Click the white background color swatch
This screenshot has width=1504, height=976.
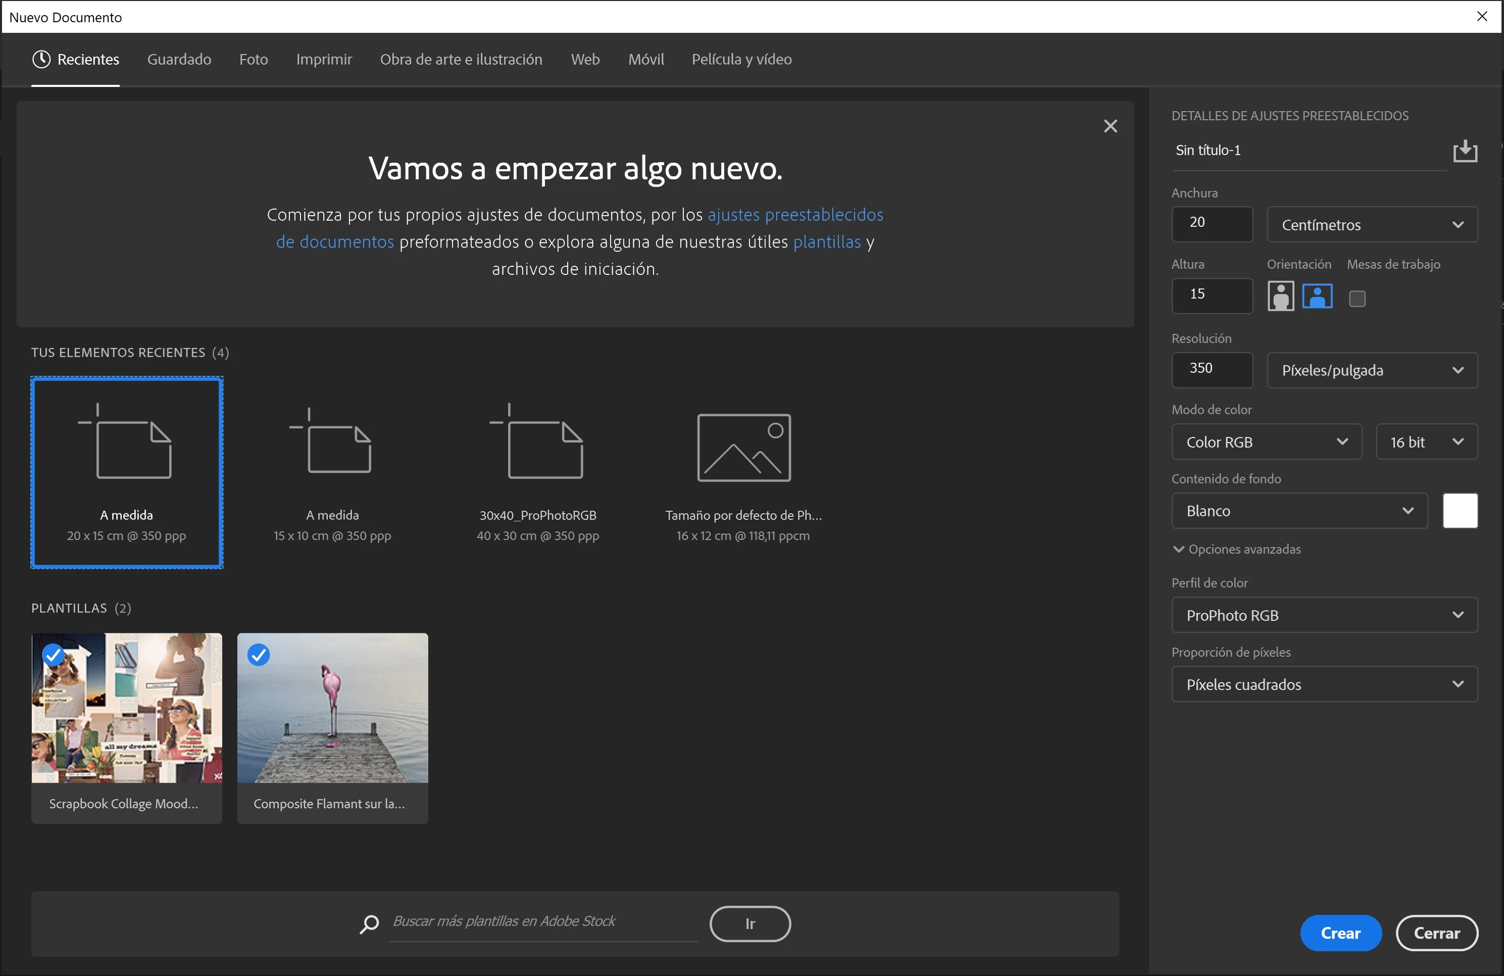[1460, 511]
